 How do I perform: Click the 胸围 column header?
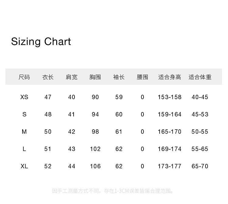tap(95, 77)
